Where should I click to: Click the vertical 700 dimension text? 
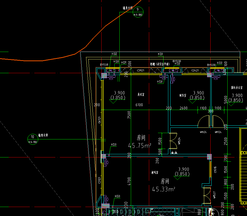(225, 158)
